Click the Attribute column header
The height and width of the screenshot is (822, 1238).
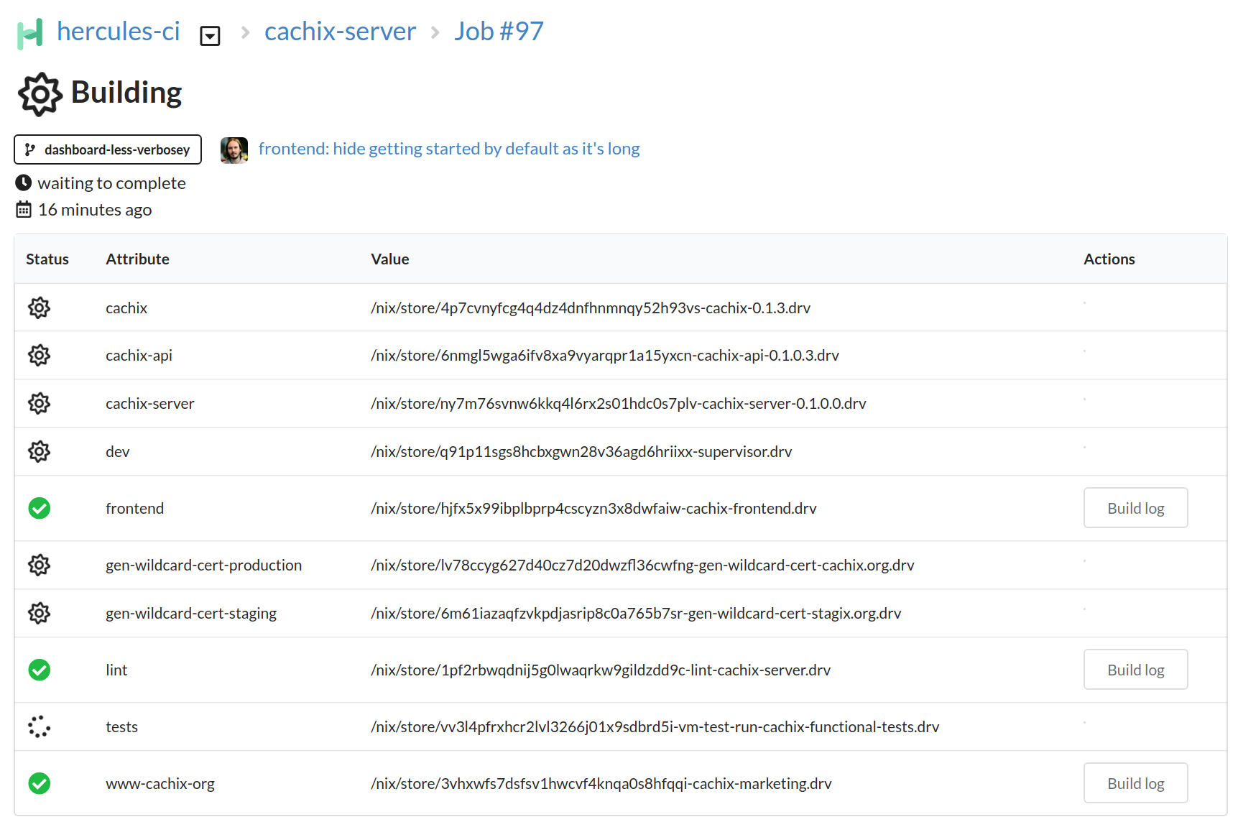click(x=138, y=259)
